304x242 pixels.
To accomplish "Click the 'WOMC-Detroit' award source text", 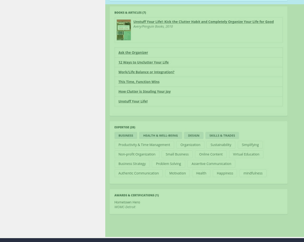I will (x=125, y=207).
